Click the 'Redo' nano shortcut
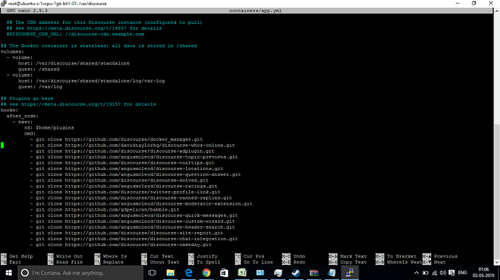Viewport: 500px width, 280px height. pos(299,262)
